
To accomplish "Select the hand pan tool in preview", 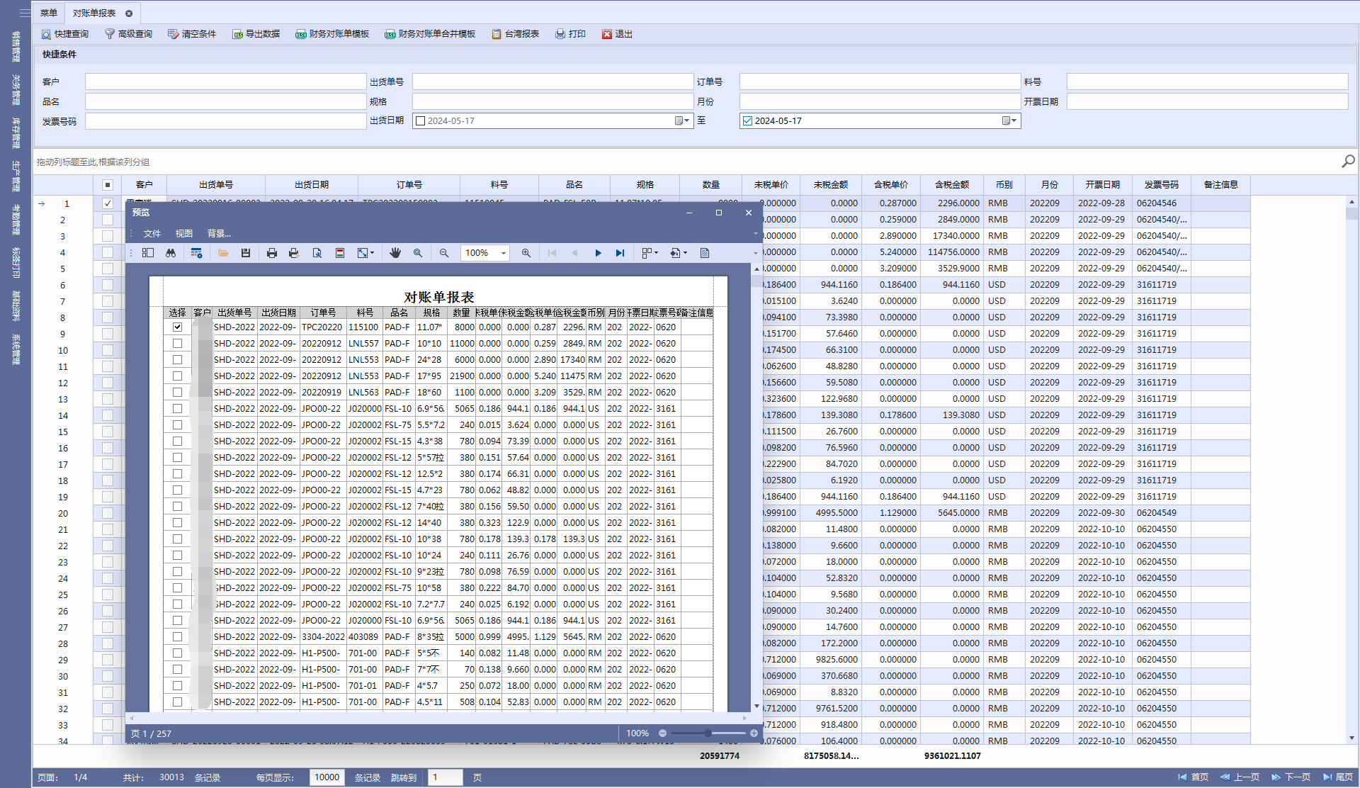I will click(395, 253).
